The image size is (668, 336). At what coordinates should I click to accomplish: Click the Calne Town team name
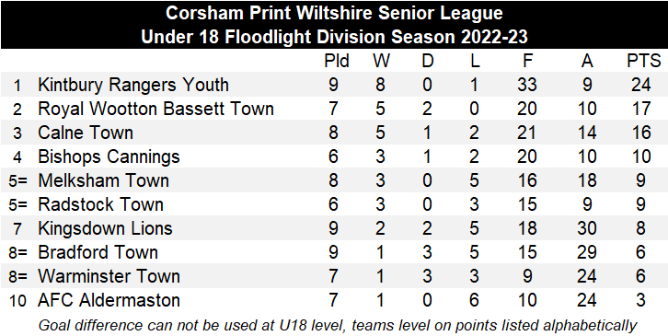point(86,133)
